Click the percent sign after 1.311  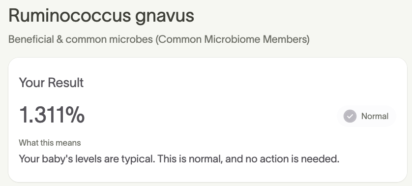(75, 115)
